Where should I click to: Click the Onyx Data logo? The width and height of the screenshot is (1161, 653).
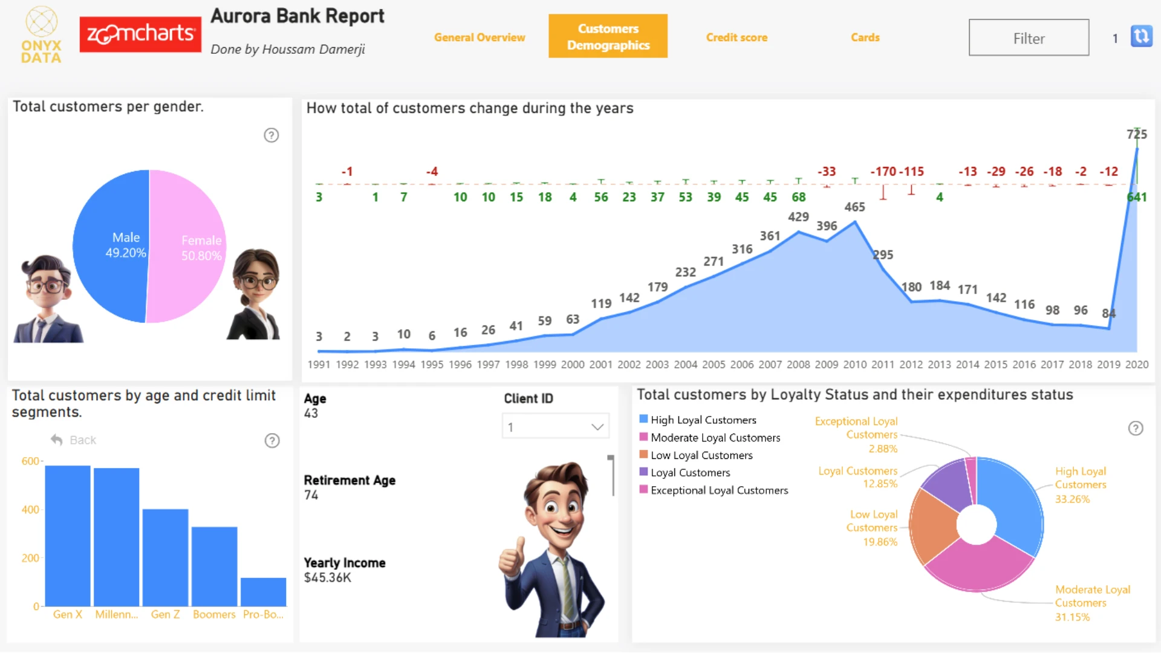[41, 35]
